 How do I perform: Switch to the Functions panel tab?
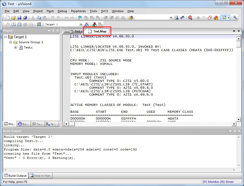[38, 124]
